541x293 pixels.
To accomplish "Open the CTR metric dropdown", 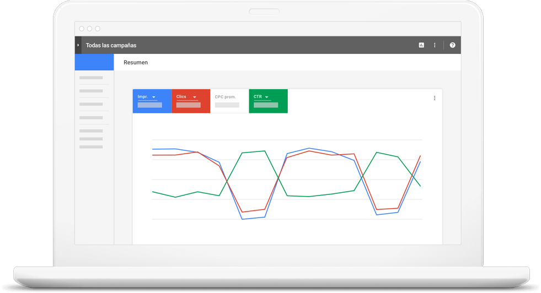I will click(x=261, y=97).
